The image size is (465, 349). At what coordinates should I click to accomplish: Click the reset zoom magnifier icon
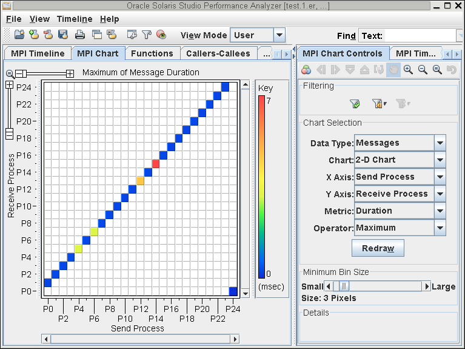pos(437,70)
